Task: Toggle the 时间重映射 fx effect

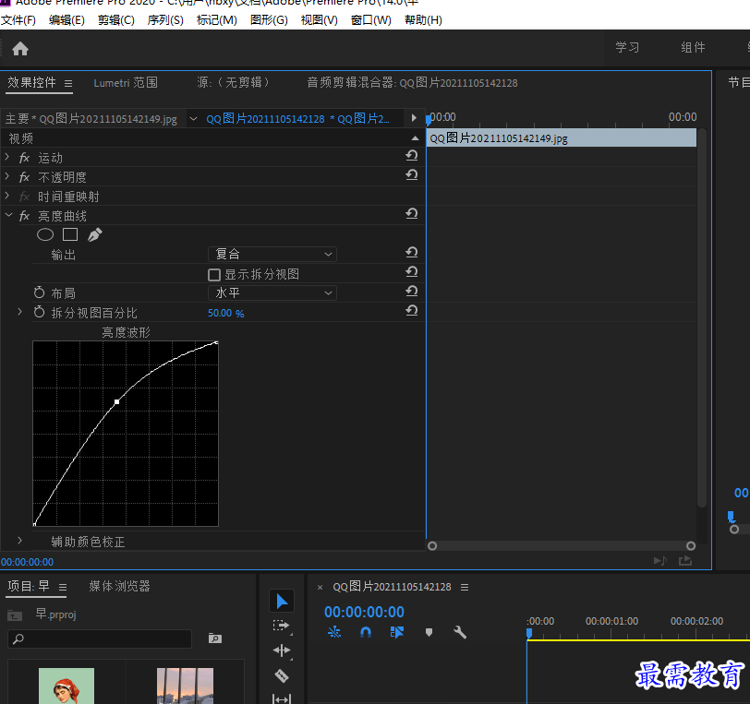Action: [24, 197]
